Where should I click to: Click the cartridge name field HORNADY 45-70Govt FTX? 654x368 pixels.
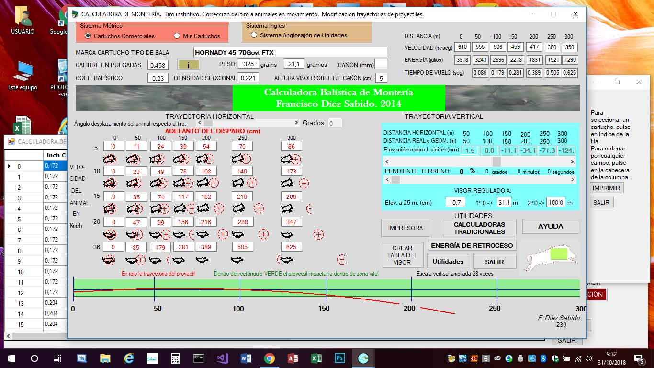point(290,52)
